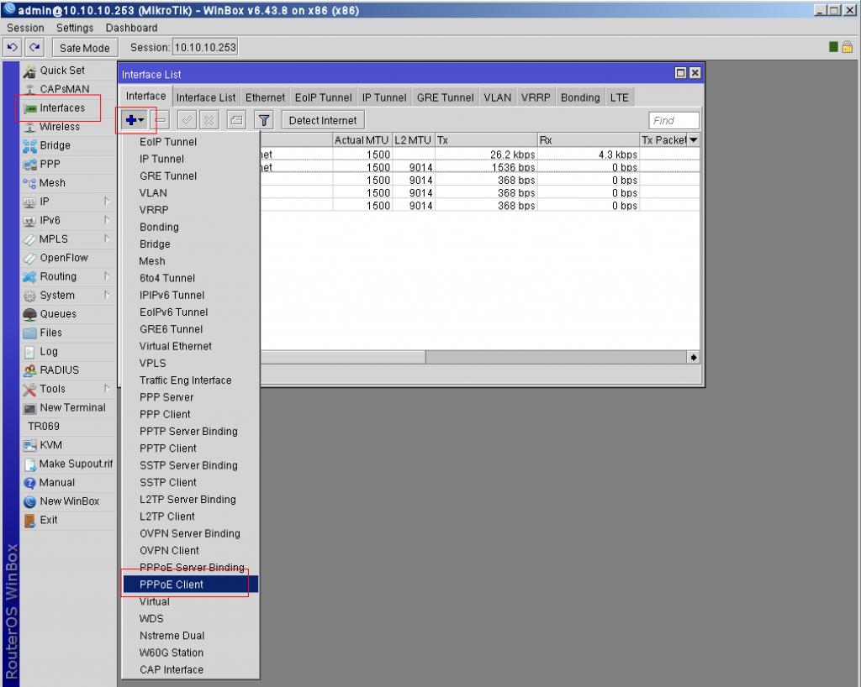Click the Undo arrow icon
The image size is (861, 687).
click(12, 48)
